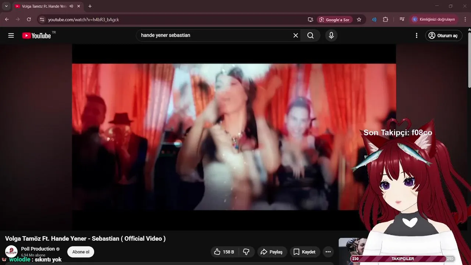Click the blue wave extension icon
The height and width of the screenshot is (265, 471).
374,20
